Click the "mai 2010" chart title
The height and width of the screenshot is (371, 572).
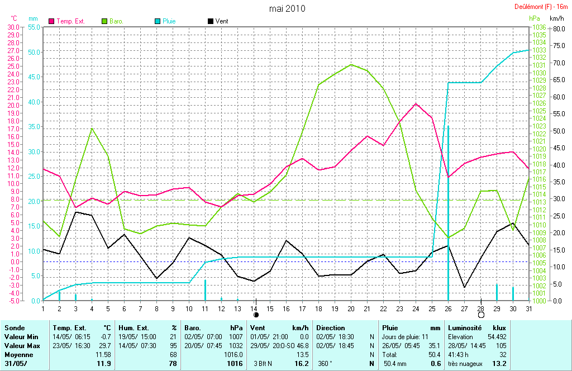pos(287,8)
